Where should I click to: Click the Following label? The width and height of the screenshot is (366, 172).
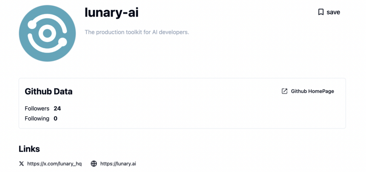37,118
